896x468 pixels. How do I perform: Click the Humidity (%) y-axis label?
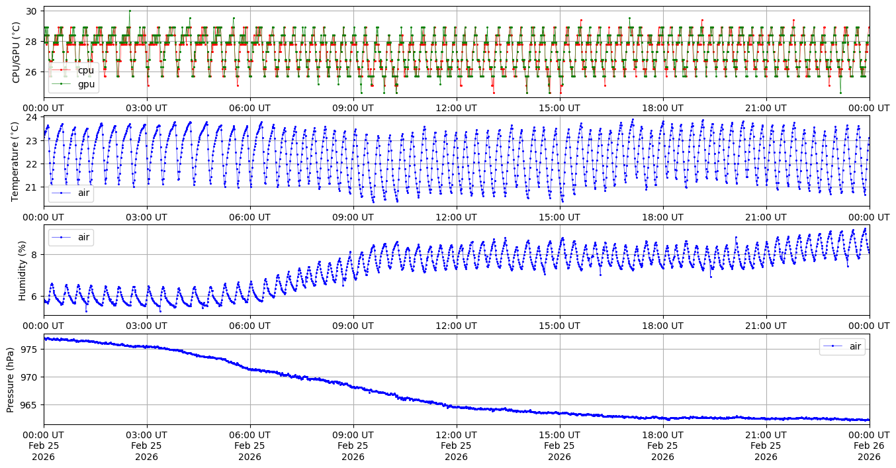click(x=22, y=270)
